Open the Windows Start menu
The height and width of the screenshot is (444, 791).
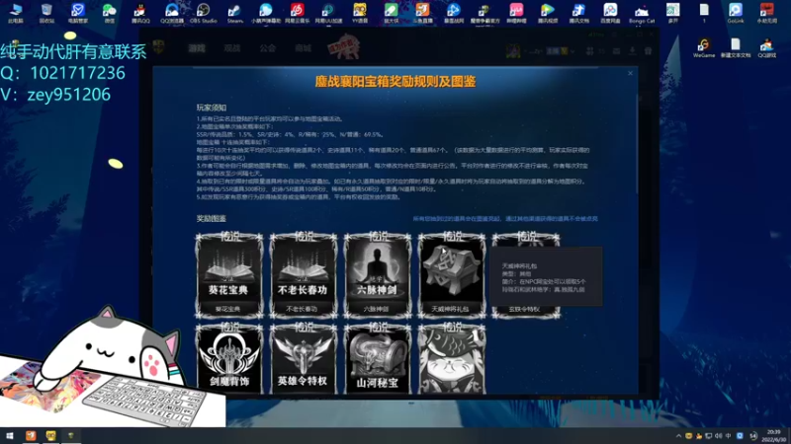pyautogui.click(x=10, y=435)
